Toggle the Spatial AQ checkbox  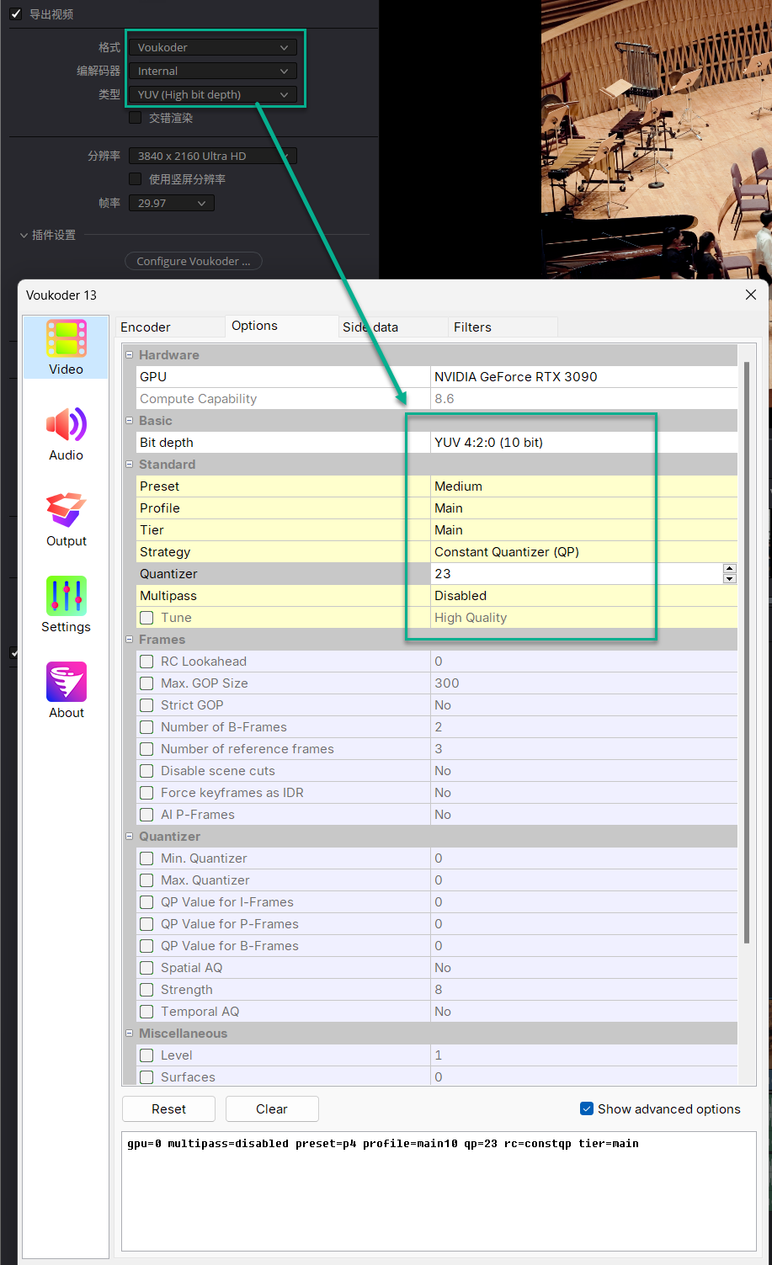click(x=146, y=968)
